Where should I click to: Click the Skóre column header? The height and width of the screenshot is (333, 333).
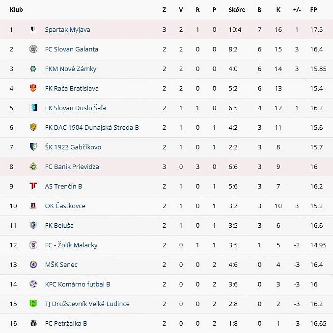237,10
